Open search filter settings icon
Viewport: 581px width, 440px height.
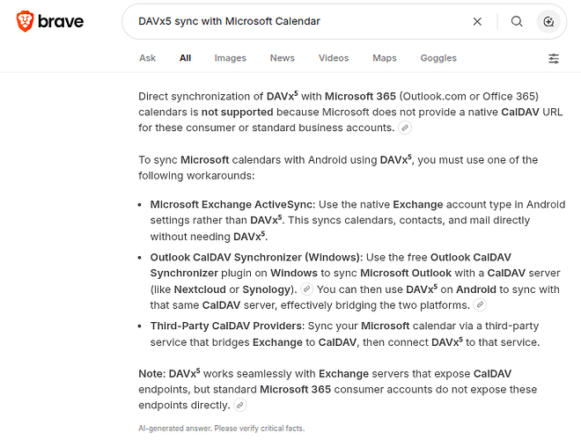pos(554,58)
